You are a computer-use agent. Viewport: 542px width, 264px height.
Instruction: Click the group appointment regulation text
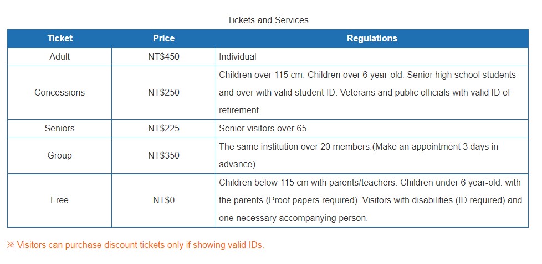(359, 155)
